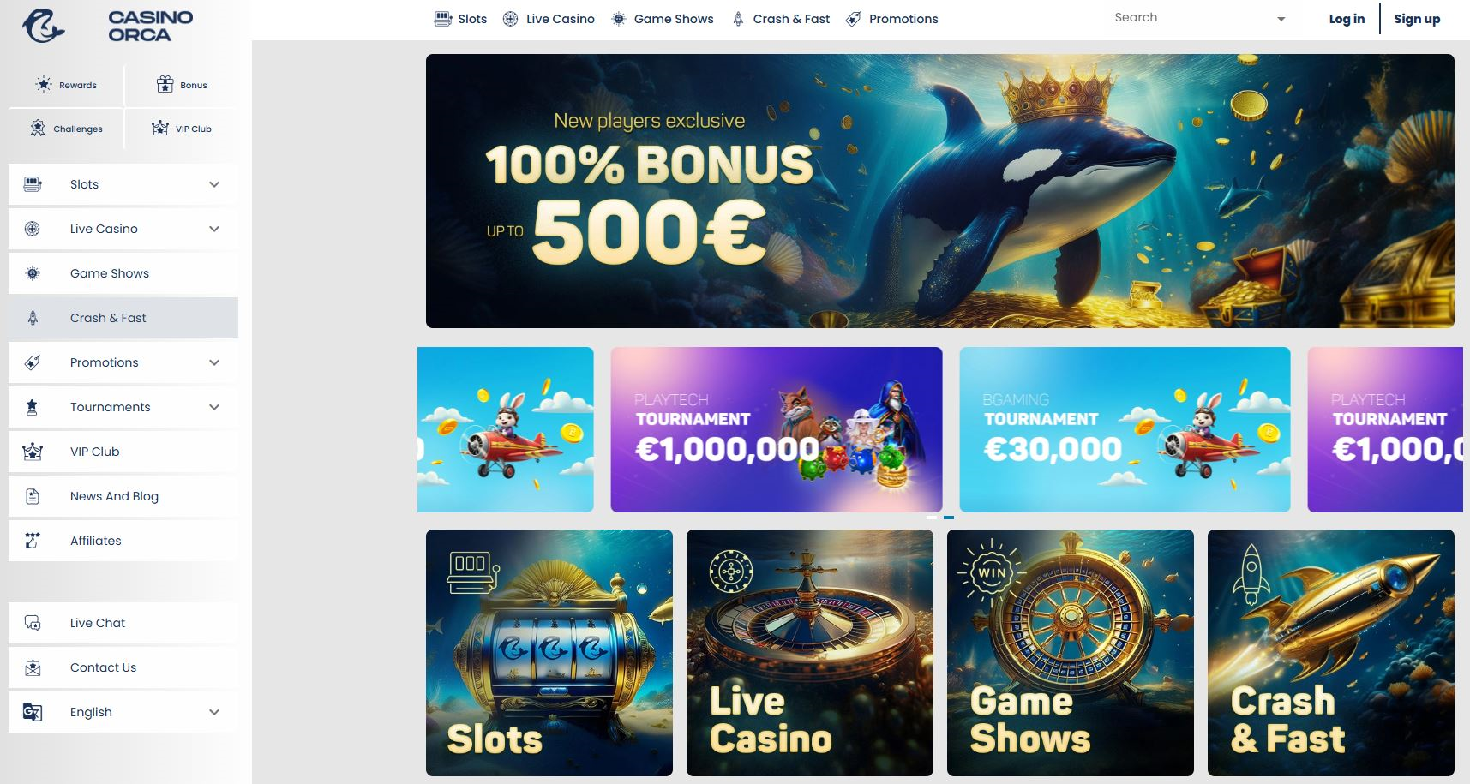Image resolution: width=1470 pixels, height=784 pixels.
Task: Click the Bonus gift icon
Action: pyautogui.click(x=165, y=84)
